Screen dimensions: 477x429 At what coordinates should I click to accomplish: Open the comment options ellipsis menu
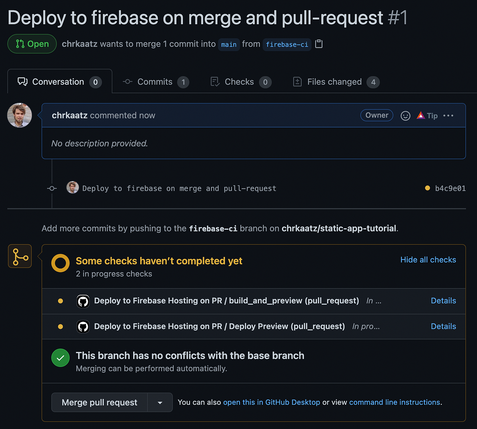(x=448, y=115)
